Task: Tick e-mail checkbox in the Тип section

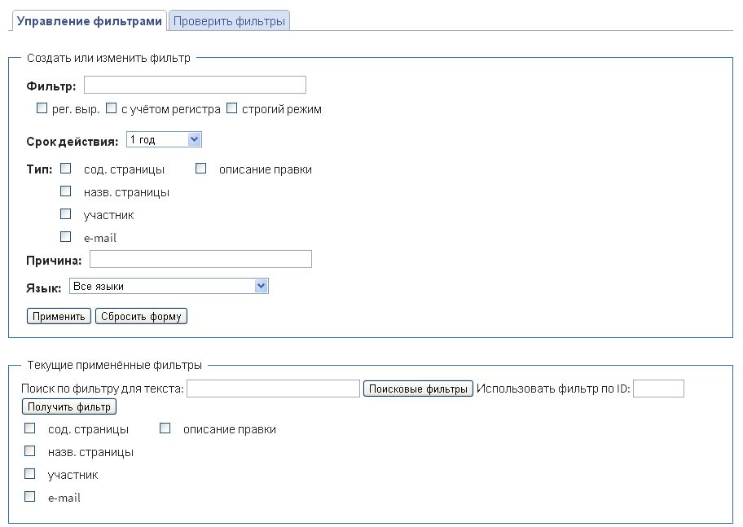Action: click(66, 237)
